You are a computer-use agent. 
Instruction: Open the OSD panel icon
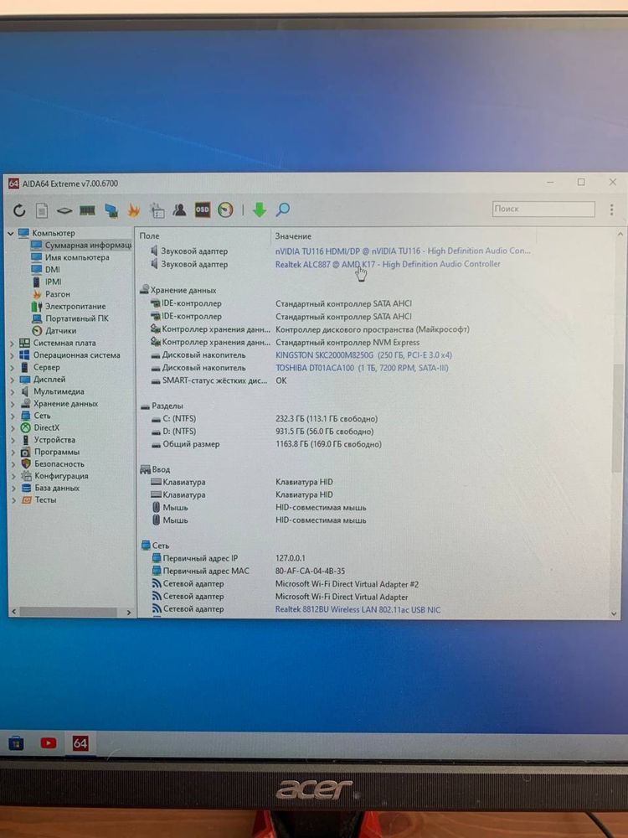coord(203,210)
